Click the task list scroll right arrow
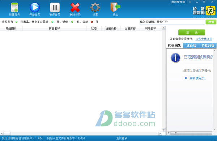 pyautogui.click(x=160, y=133)
